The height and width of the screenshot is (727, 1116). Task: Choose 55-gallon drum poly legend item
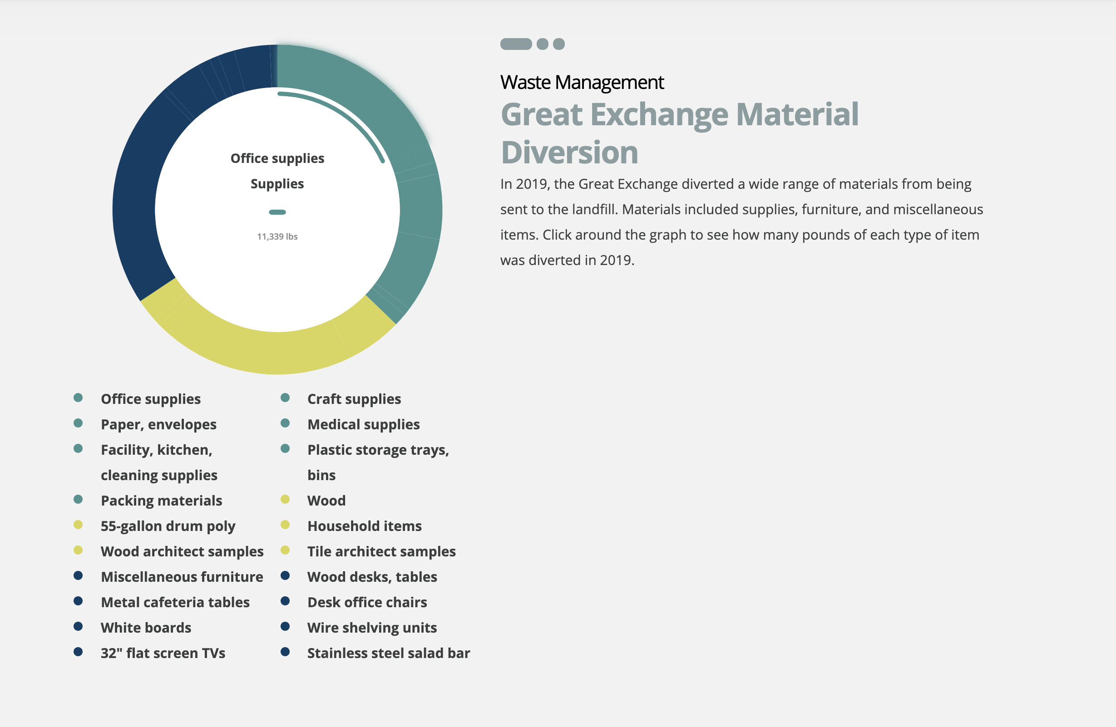[168, 526]
